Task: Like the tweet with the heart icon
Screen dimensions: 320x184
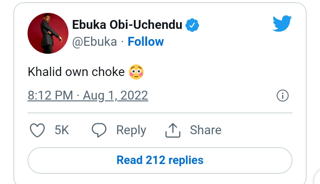Action: pos(37,130)
